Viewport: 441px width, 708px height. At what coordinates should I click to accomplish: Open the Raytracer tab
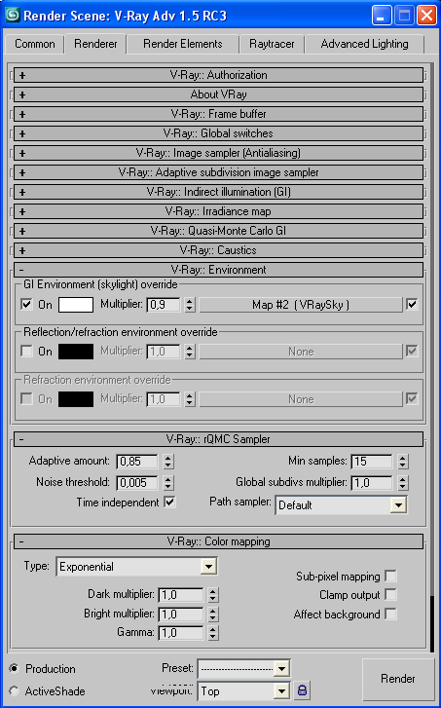tap(272, 44)
